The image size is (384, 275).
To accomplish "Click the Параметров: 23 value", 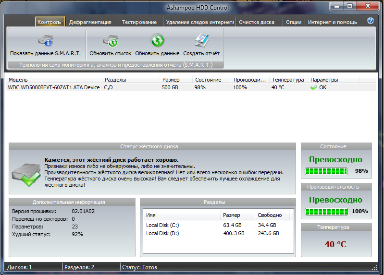I will 74,227.
